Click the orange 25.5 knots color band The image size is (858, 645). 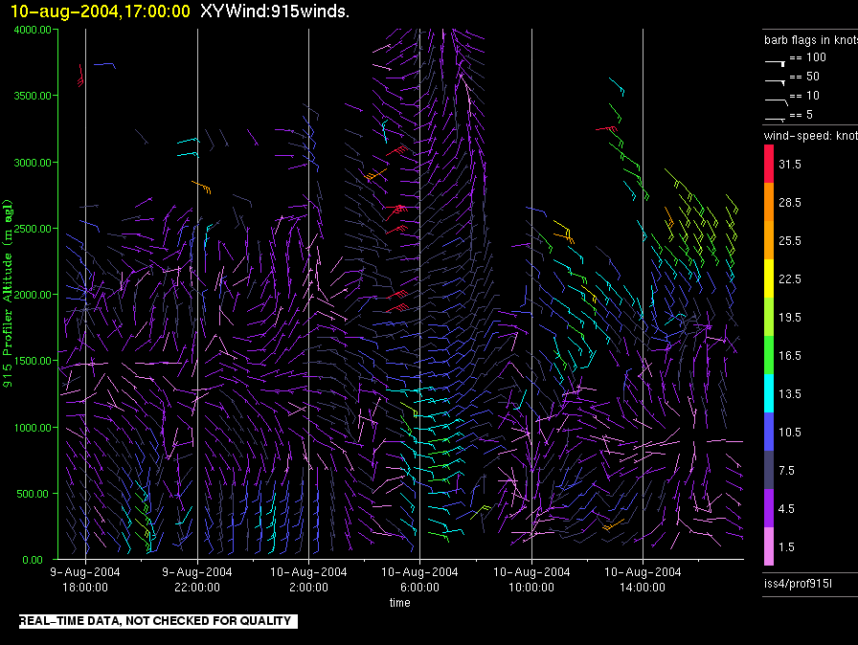pos(769,239)
